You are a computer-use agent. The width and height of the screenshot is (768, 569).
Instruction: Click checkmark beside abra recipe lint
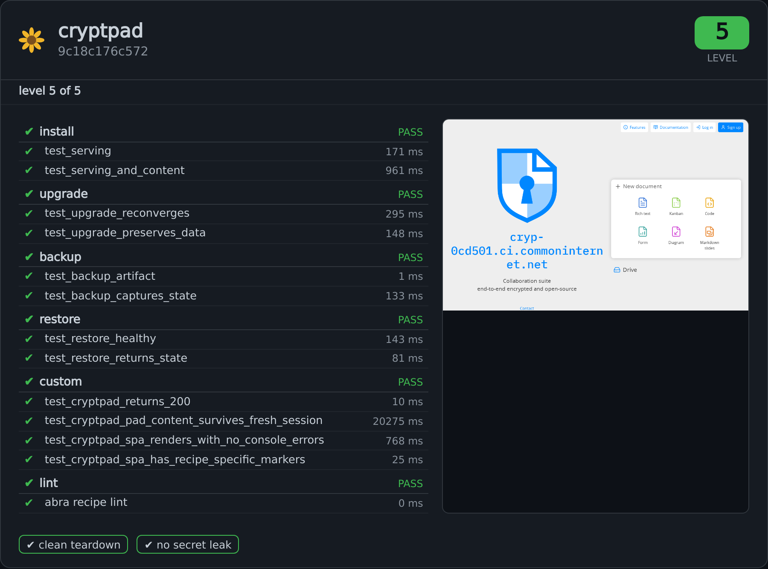29,502
